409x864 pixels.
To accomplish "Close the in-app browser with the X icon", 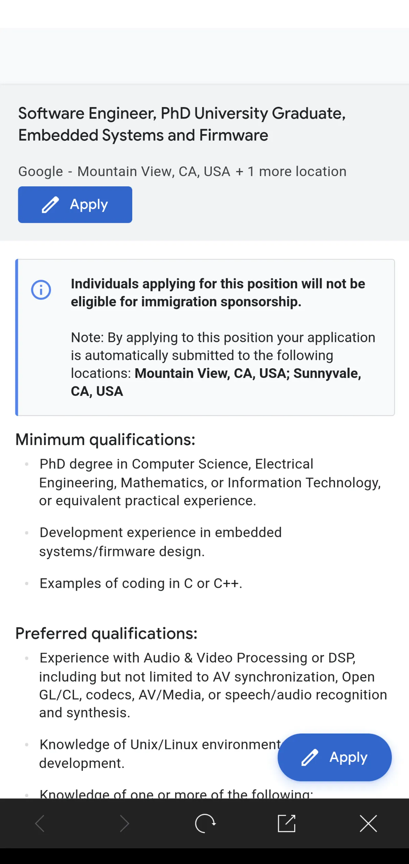I will click(368, 823).
